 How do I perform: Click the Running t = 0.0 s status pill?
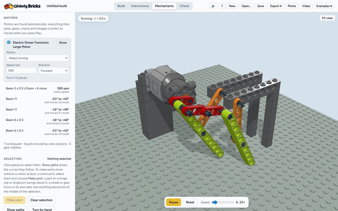tap(93, 18)
